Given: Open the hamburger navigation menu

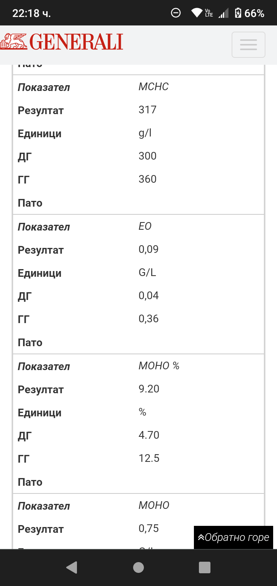Looking at the screenshot, I should tap(248, 45).
